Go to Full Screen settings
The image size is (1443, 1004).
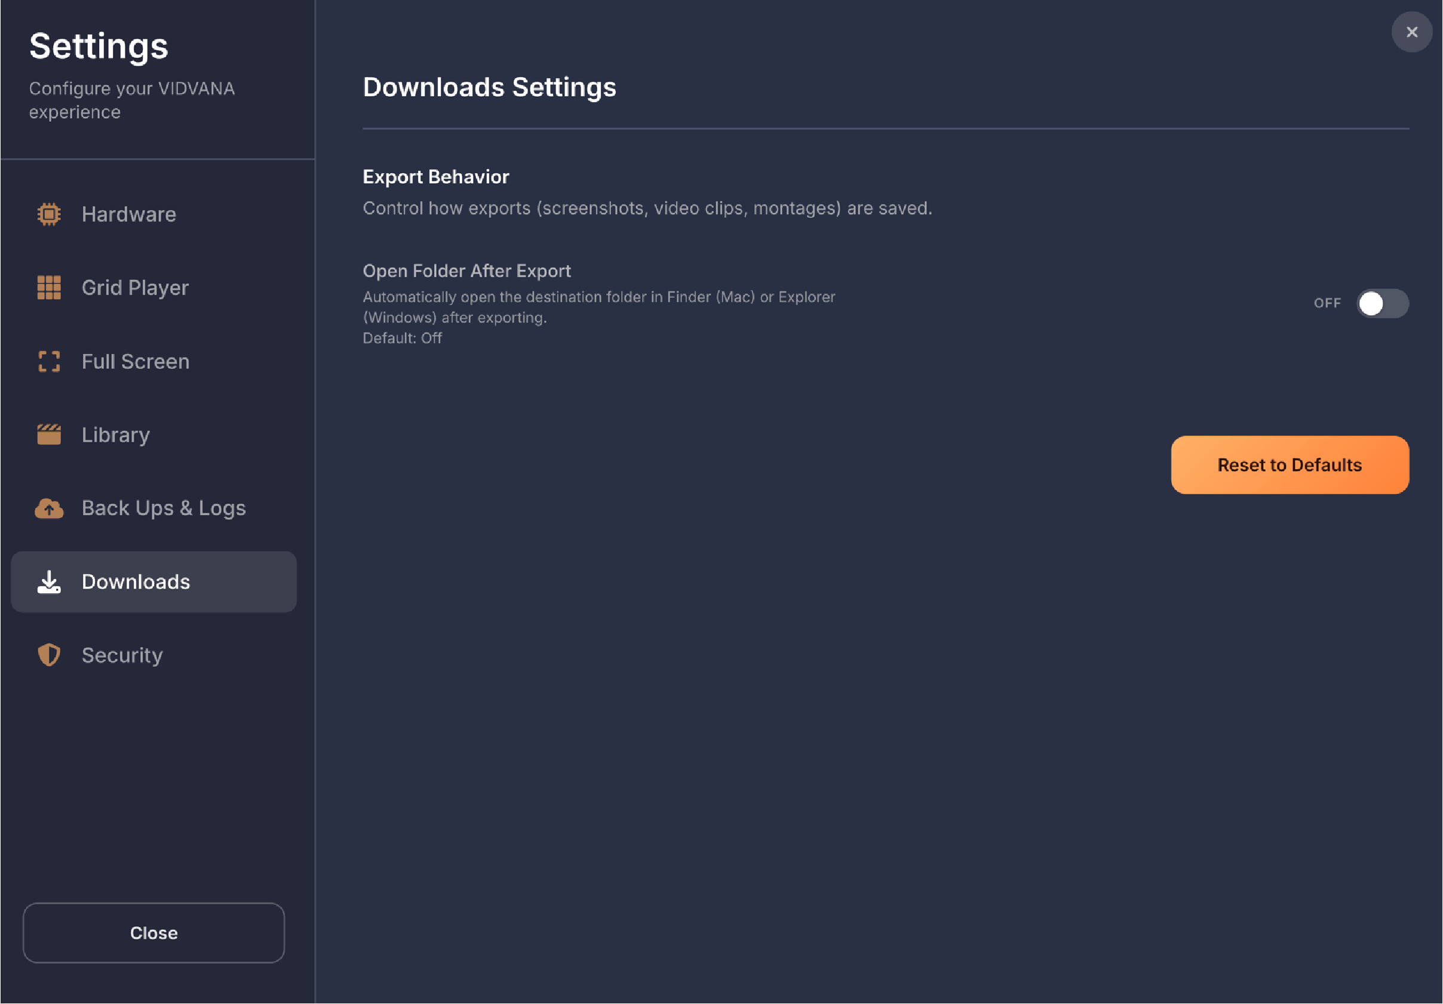135,361
